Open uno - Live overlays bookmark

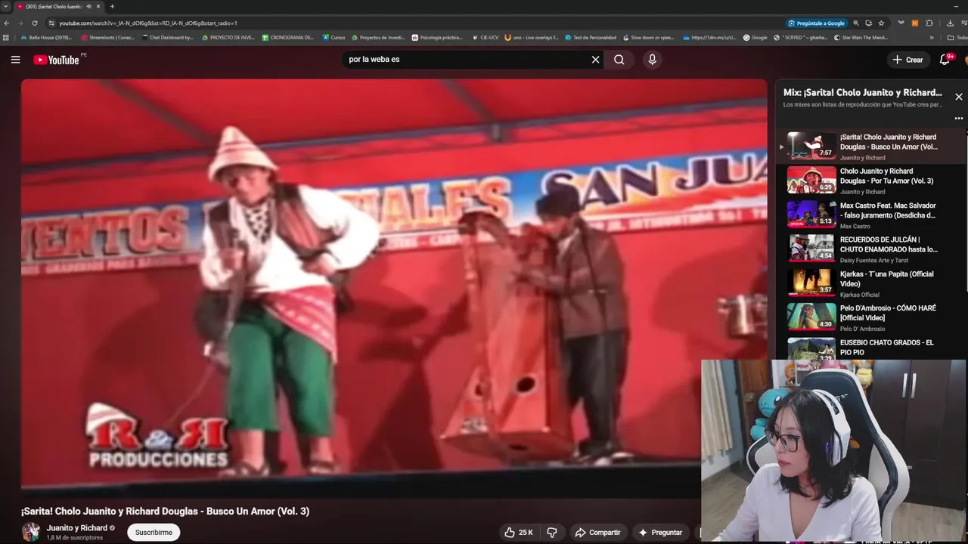[x=532, y=37]
